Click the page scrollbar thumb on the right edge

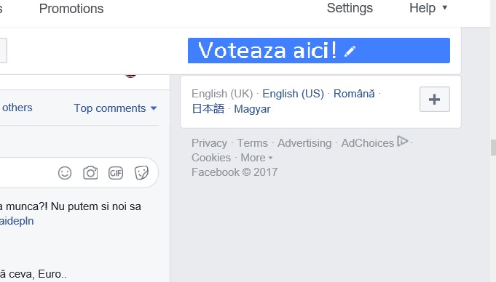coord(493,147)
